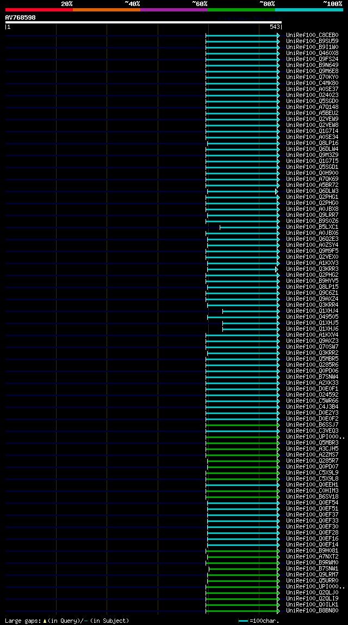Click the white AV768598 query sequence bar
This screenshot has width=348, height=625.
tap(143, 22)
